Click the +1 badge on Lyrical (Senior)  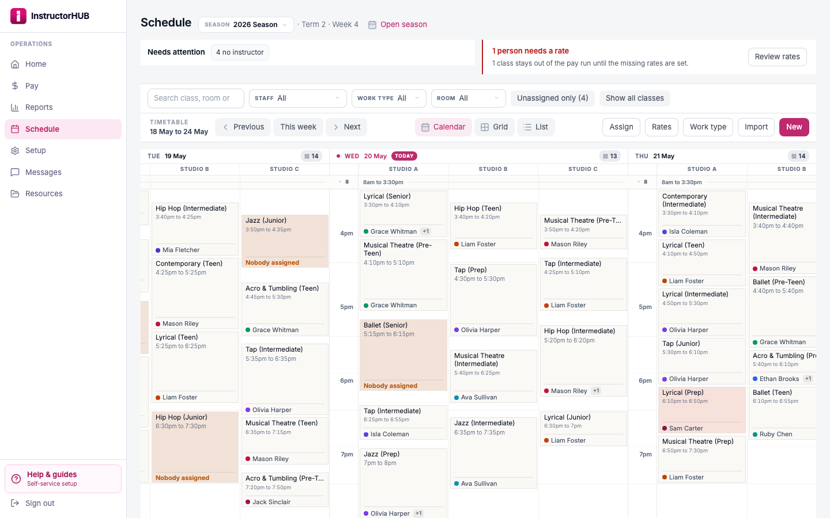point(426,231)
